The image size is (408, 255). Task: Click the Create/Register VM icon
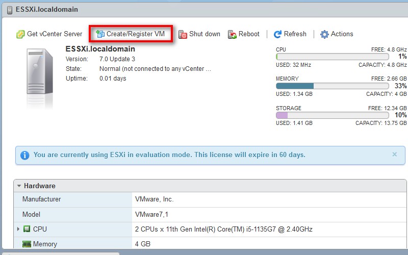[100, 34]
